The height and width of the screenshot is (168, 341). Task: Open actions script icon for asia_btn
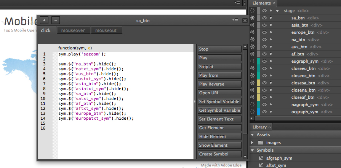[252, 25]
